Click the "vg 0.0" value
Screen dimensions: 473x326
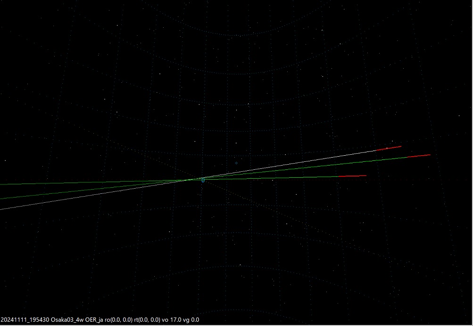point(191,320)
